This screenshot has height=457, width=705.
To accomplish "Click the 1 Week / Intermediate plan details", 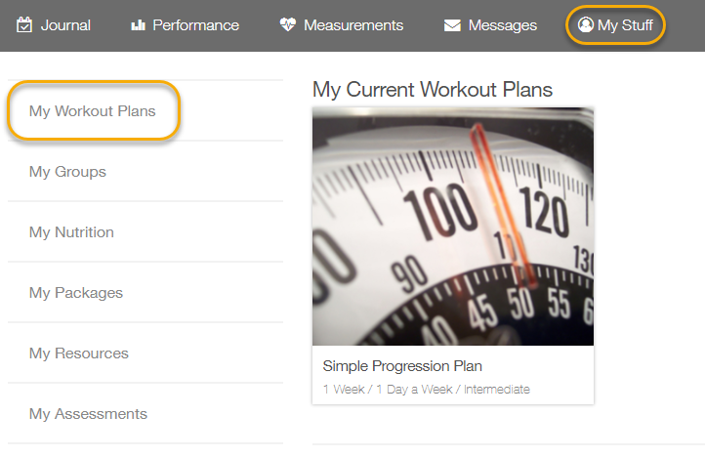I will (426, 389).
